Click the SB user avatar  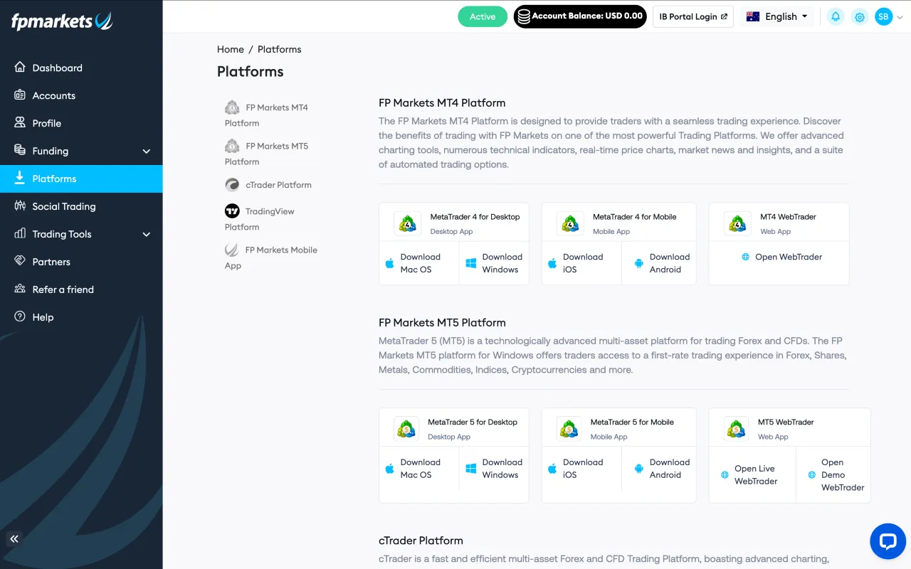click(x=883, y=16)
